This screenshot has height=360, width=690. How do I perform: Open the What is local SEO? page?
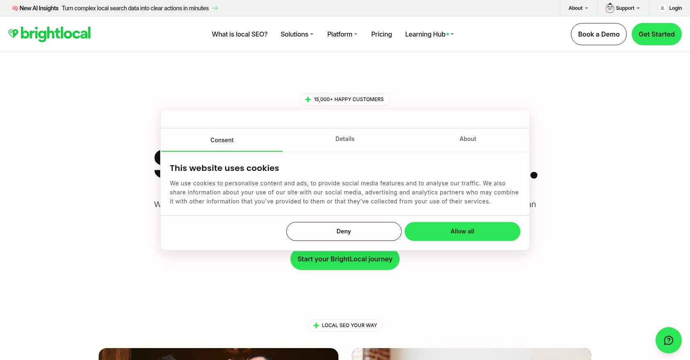pyautogui.click(x=239, y=34)
